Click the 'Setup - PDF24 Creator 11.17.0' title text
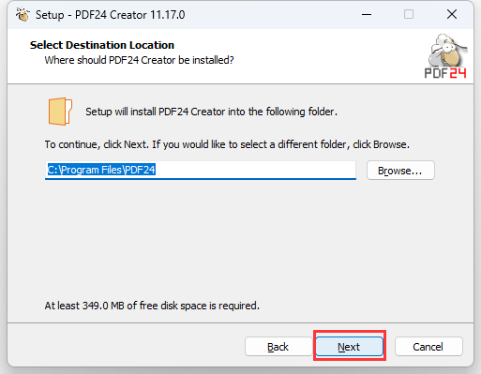 pyautogui.click(x=110, y=15)
